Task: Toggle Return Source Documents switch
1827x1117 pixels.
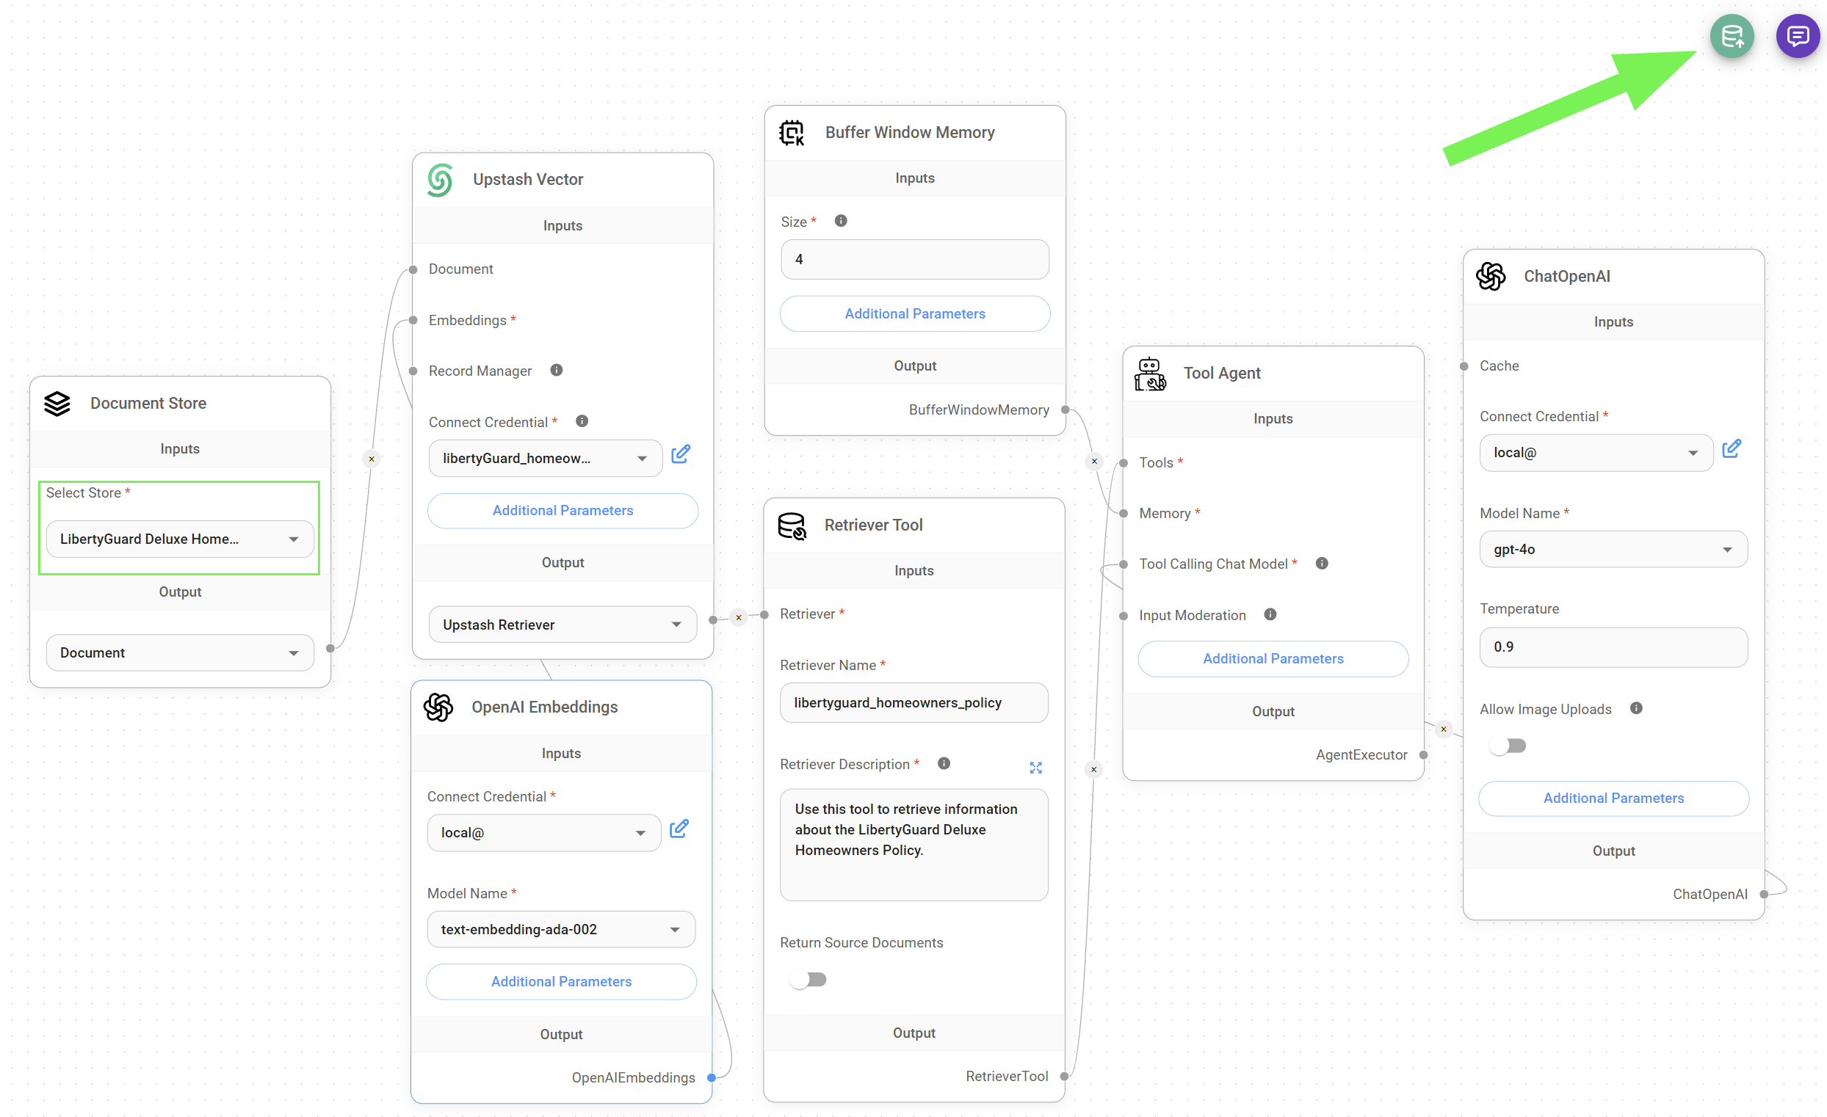Action: click(x=808, y=980)
